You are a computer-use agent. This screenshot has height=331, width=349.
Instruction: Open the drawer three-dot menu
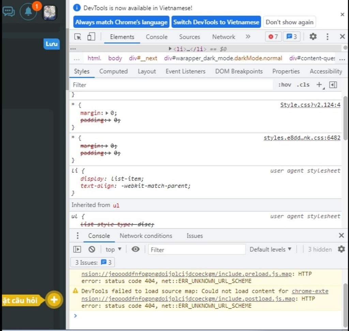tap(77, 236)
